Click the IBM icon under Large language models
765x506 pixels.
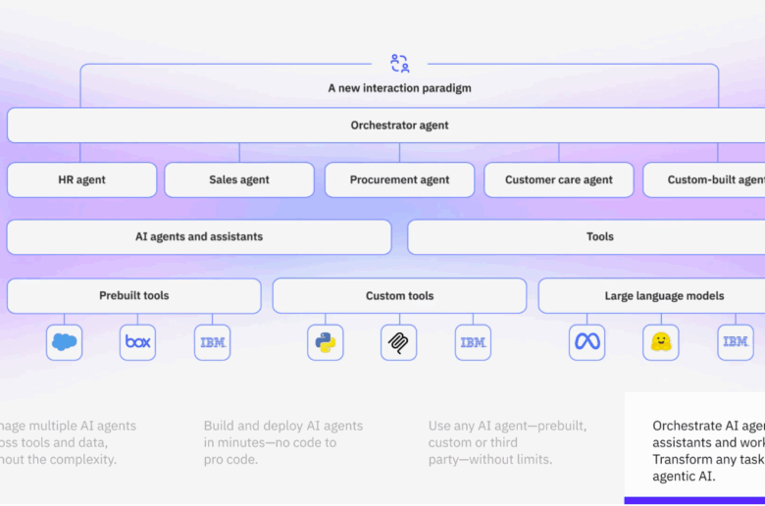point(736,342)
